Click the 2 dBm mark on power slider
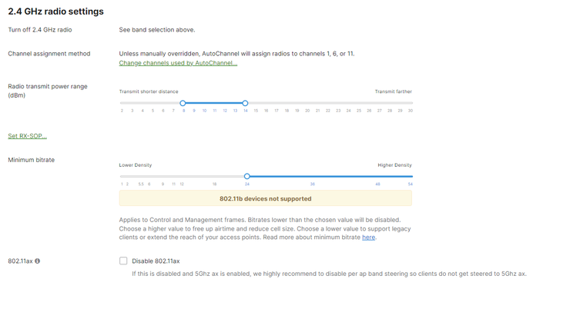Viewport: 580px width, 309px height. pyautogui.click(x=122, y=103)
